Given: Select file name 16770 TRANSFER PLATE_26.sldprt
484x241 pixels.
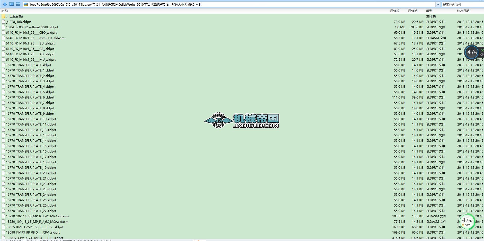Looking at the screenshot, I should point(31,205).
